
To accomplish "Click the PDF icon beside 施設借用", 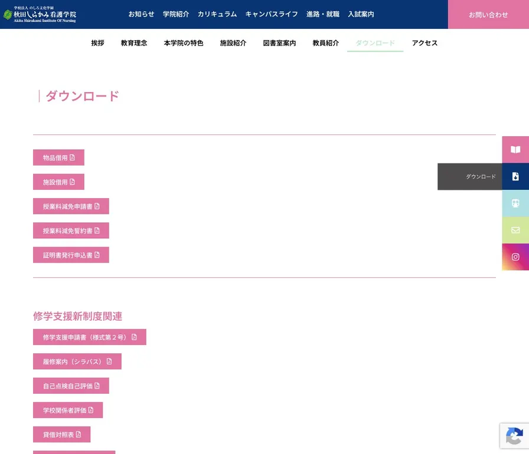I will [72, 182].
